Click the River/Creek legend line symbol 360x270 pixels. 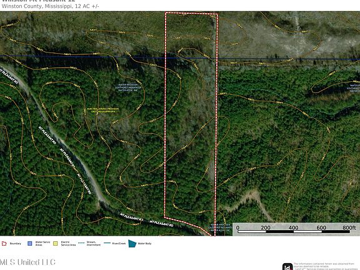pos(107,243)
